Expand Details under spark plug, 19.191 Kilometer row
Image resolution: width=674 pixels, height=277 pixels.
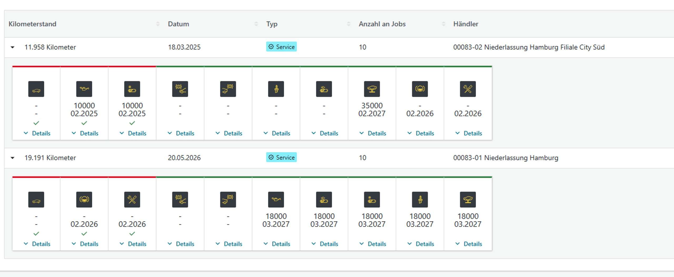coord(420,244)
